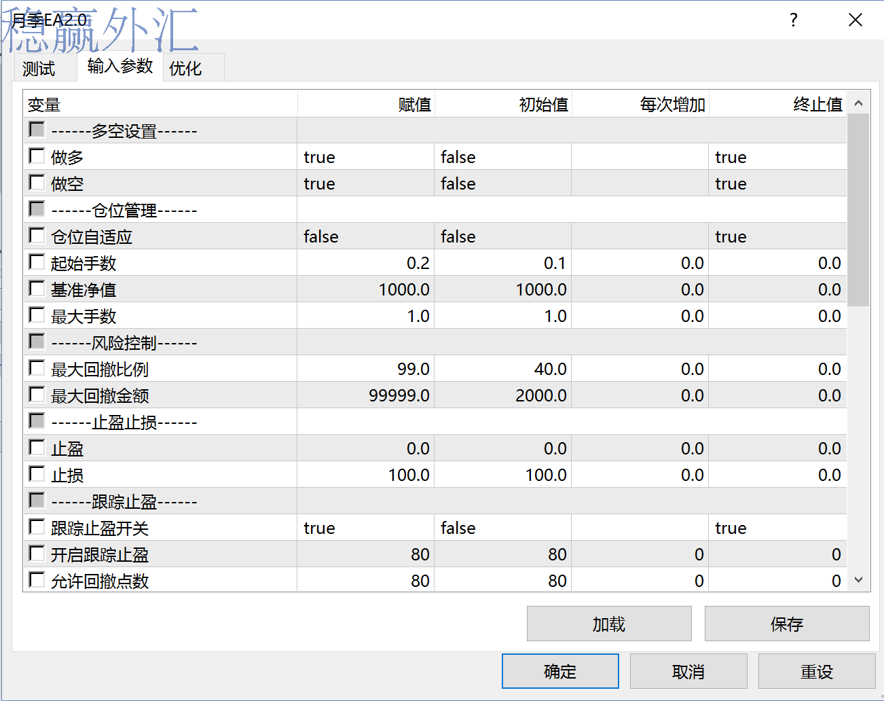Select the ------多空设置------ header row
This screenshot has width=884, height=701.
[x=435, y=130]
